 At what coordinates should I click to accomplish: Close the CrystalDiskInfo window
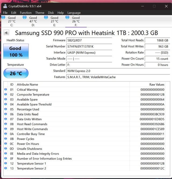[x=166, y=6]
